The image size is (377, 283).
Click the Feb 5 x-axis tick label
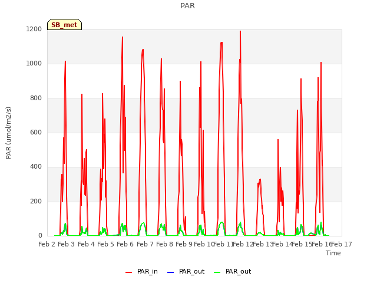[105, 244]
